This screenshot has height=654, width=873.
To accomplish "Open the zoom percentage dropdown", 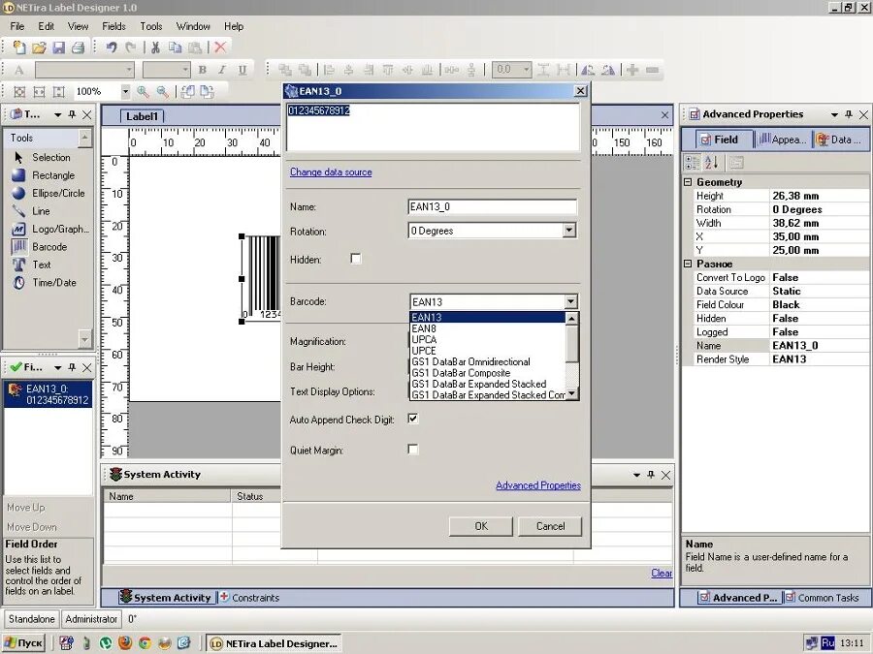I will pos(126,91).
